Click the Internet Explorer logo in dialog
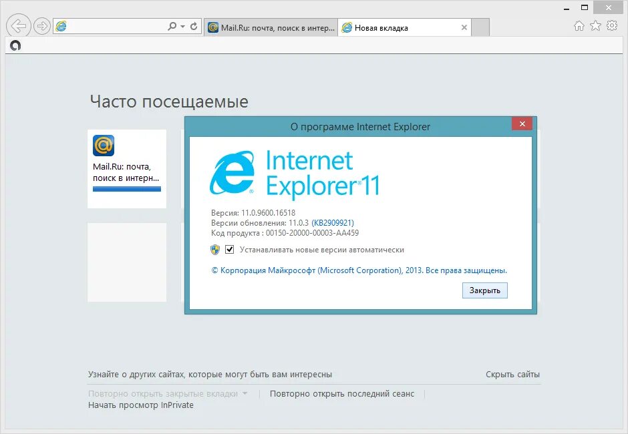The width and height of the screenshot is (628, 434). [x=232, y=172]
